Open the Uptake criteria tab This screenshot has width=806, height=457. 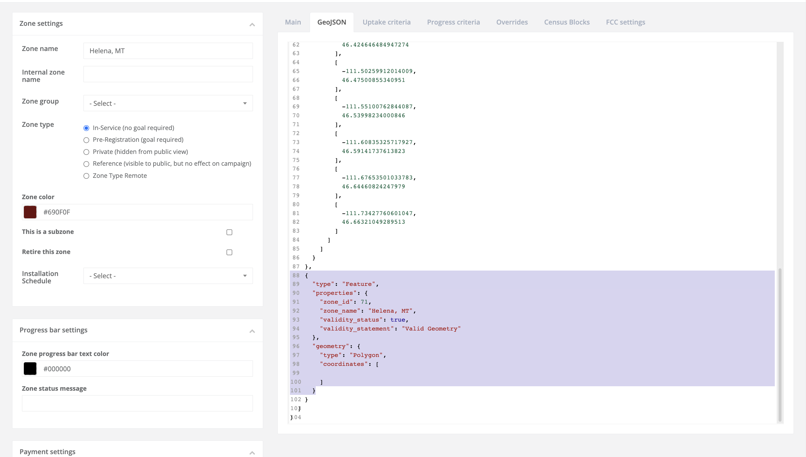386,22
